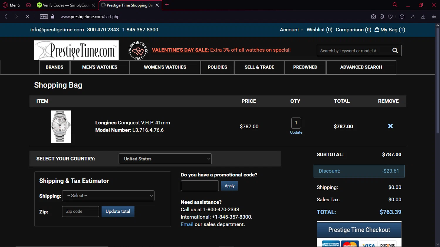Viewport: 440px width, 247px height.
Task: Click the TOTAL $763.39 amount
Action: (390, 212)
